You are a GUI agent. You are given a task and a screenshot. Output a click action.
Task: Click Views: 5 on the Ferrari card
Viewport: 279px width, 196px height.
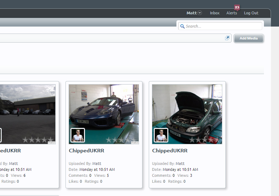(102, 175)
